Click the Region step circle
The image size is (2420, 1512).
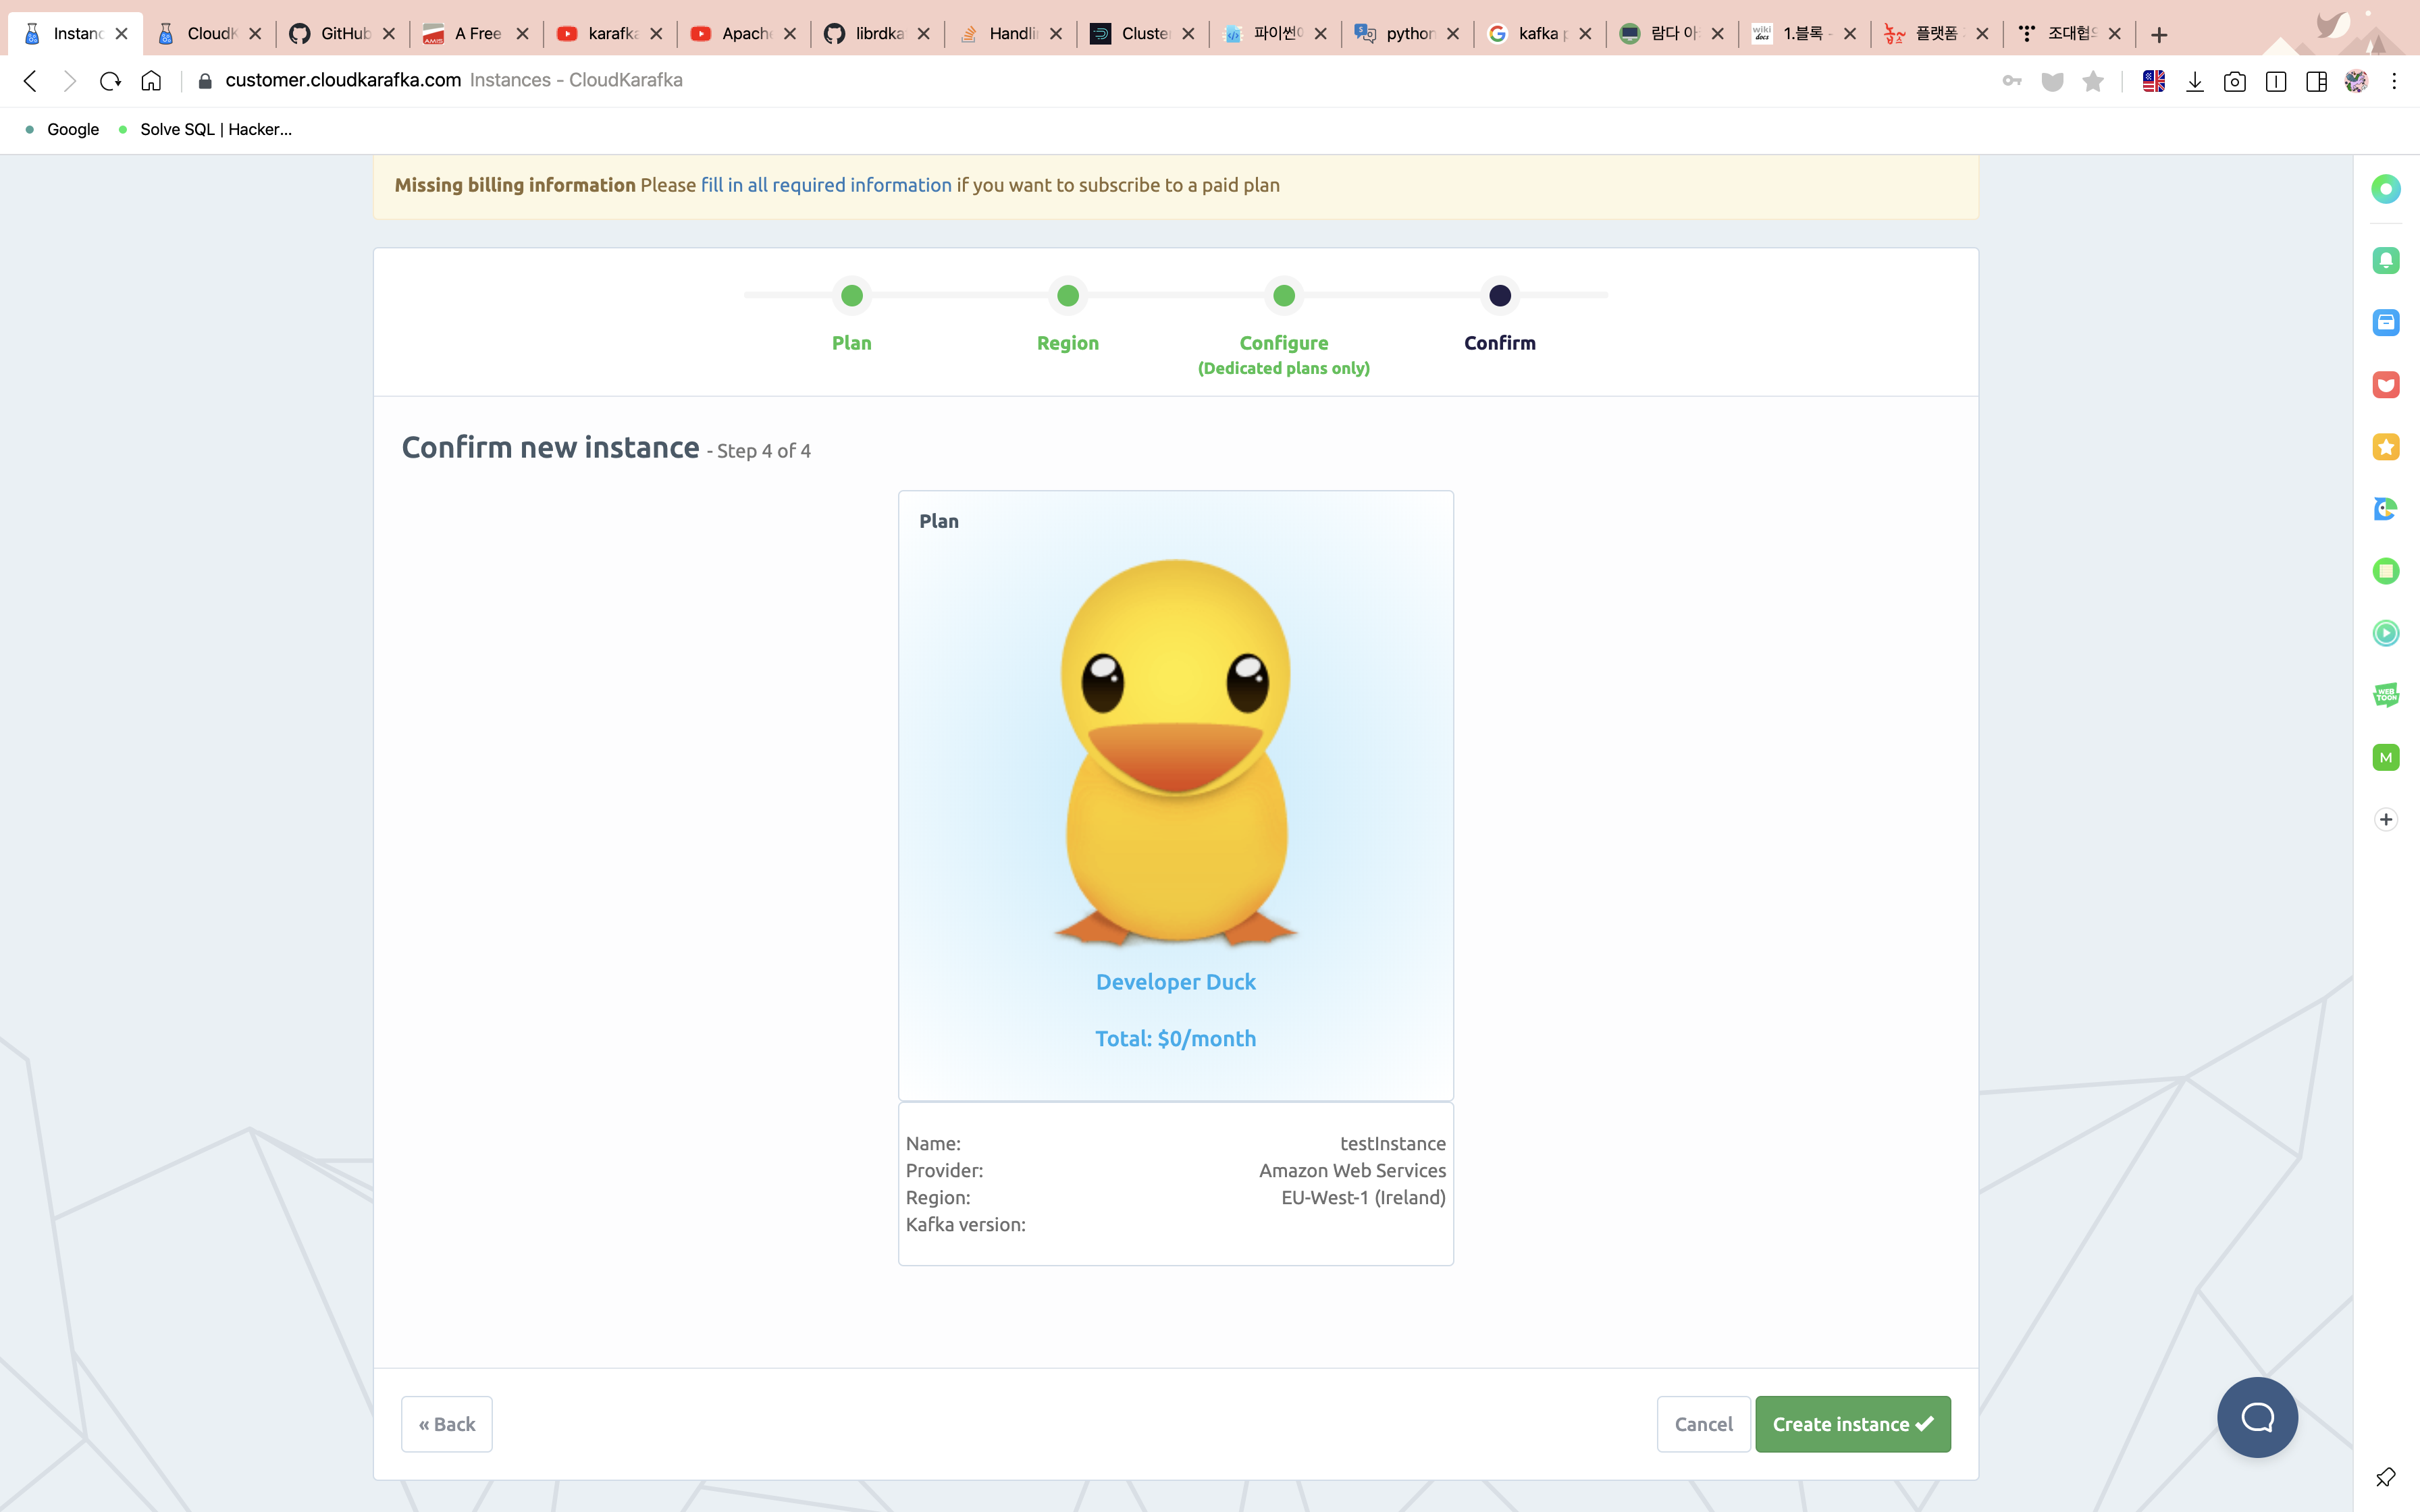click(1068, 296)
